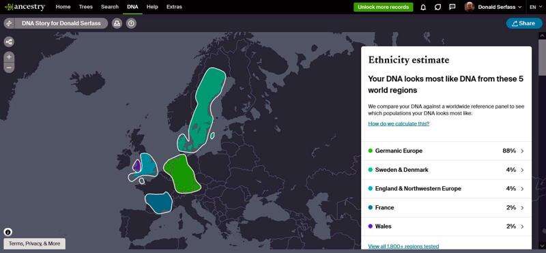The image size is (546, 253).
Task: Open the Trees menu
Action: tap(86, 7)
